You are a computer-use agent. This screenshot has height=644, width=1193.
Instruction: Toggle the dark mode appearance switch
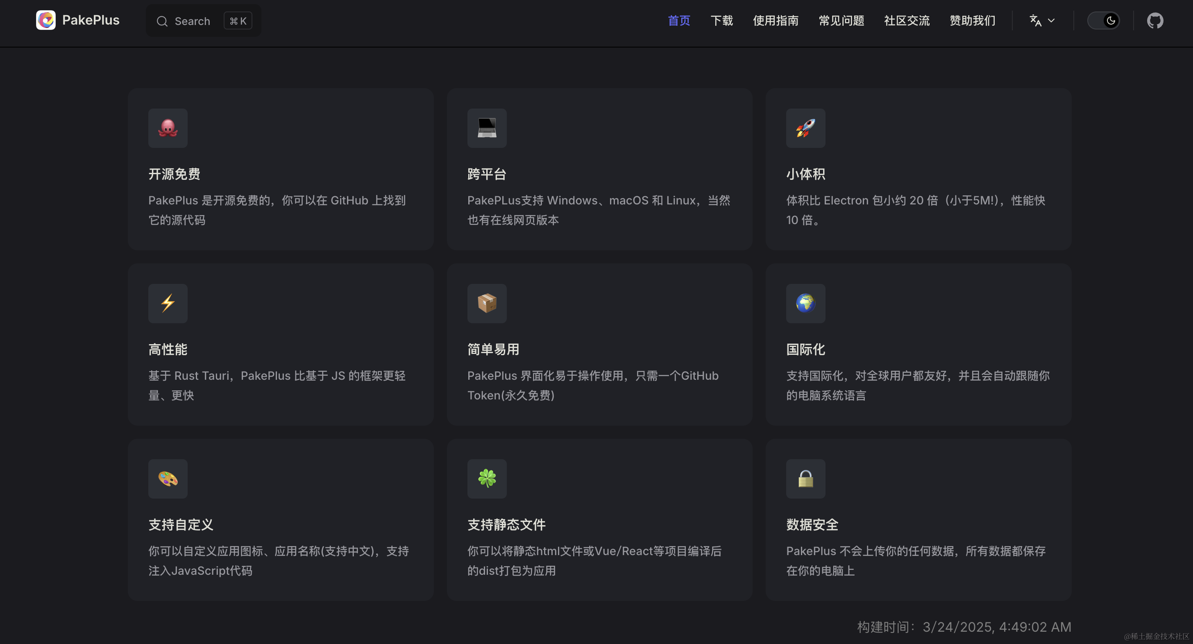click(x=1103, y=21)
